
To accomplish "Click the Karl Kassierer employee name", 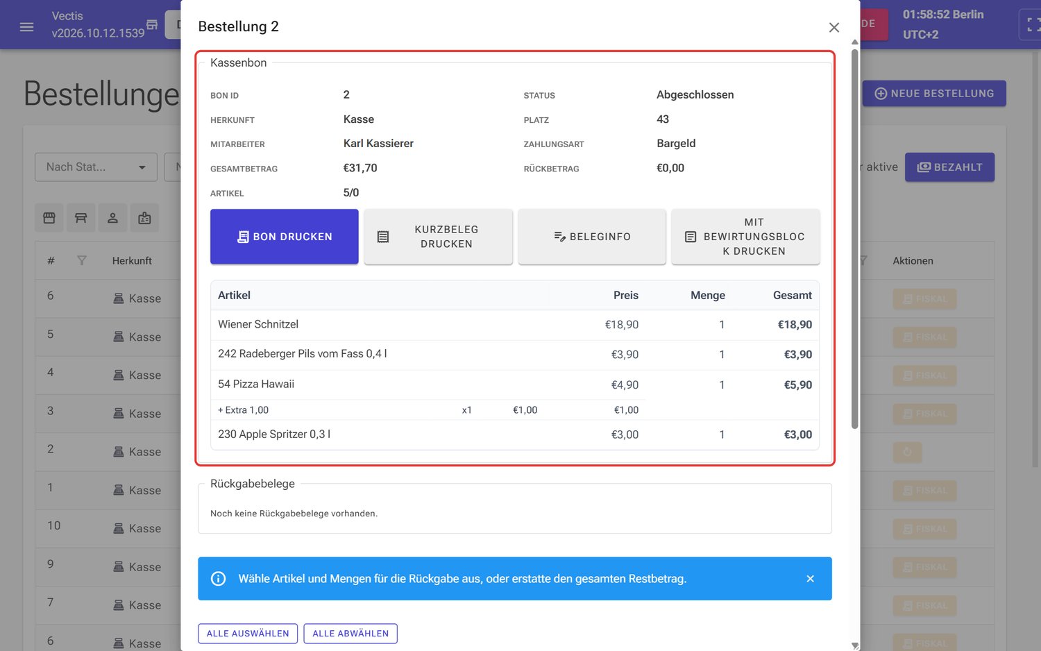I will [x=378, y=144].
